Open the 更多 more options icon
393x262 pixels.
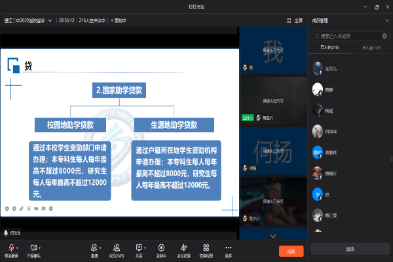[228, 248]
